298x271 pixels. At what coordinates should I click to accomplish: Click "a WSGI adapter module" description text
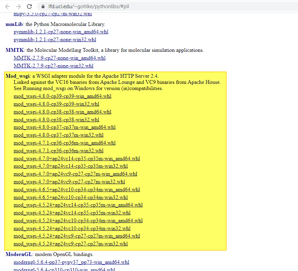point(96,76)
